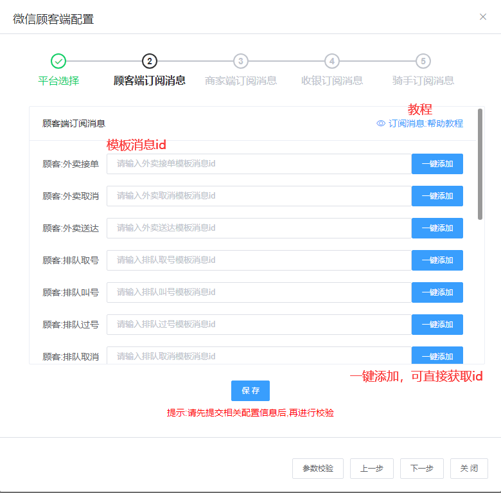Click the step 3 circle icon

pyautogui.click(x=241, y=61)
